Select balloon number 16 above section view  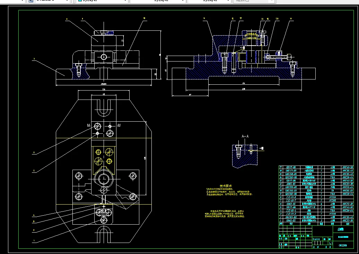pos(277,19)
